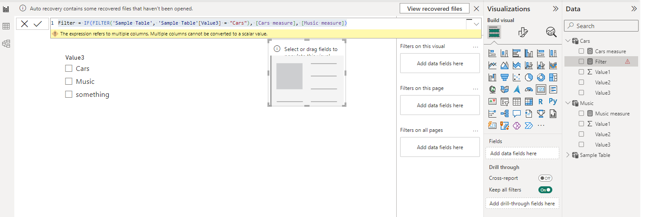652x217 pixels.
Task: Check Cars measure field box
Action: pos(581,51)
